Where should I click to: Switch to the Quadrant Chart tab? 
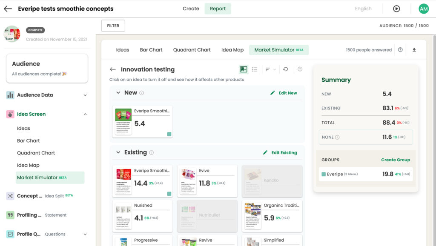coord(192,50)
